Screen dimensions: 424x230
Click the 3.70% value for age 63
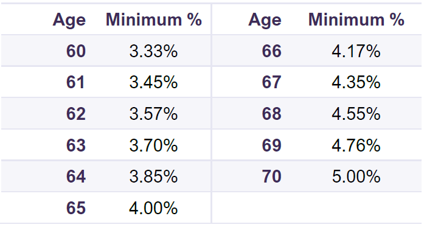click(153, 145)
